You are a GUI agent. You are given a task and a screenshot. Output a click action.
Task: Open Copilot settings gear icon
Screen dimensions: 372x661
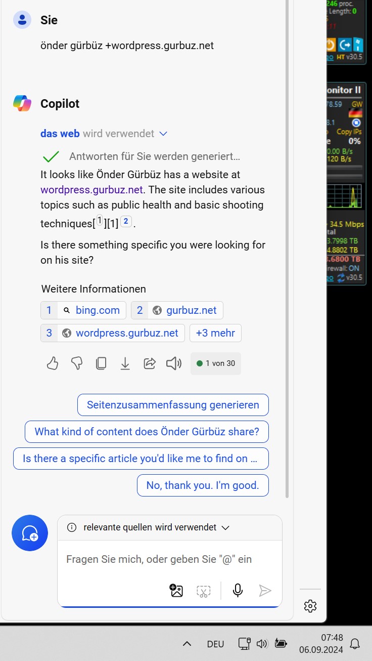pos(310,606)
